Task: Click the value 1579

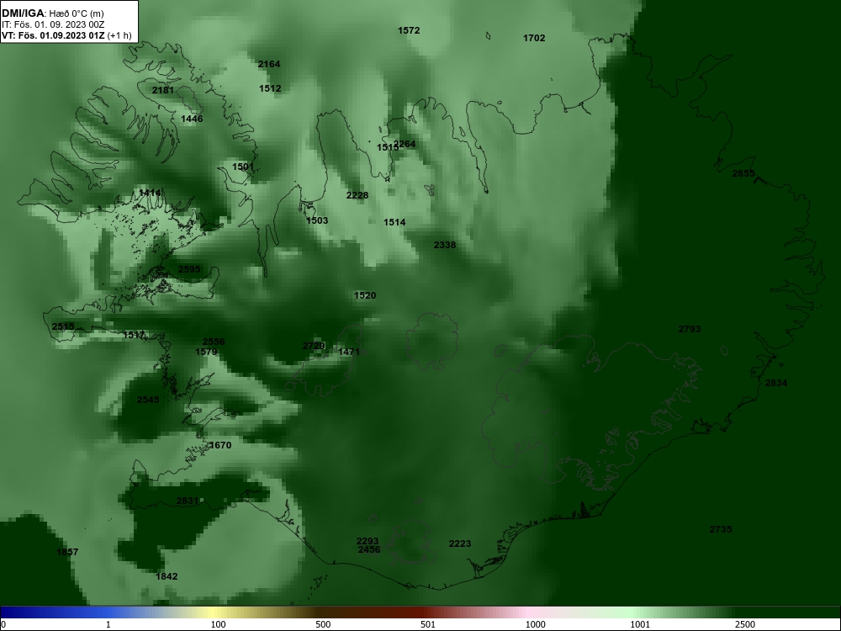Action: click(x=206, y=352)
